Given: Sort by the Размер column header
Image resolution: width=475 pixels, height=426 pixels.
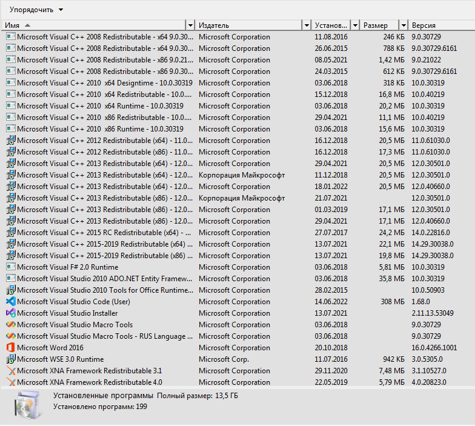Looking at the screenshot, I should pyautogui.click(x=380, y=25).
